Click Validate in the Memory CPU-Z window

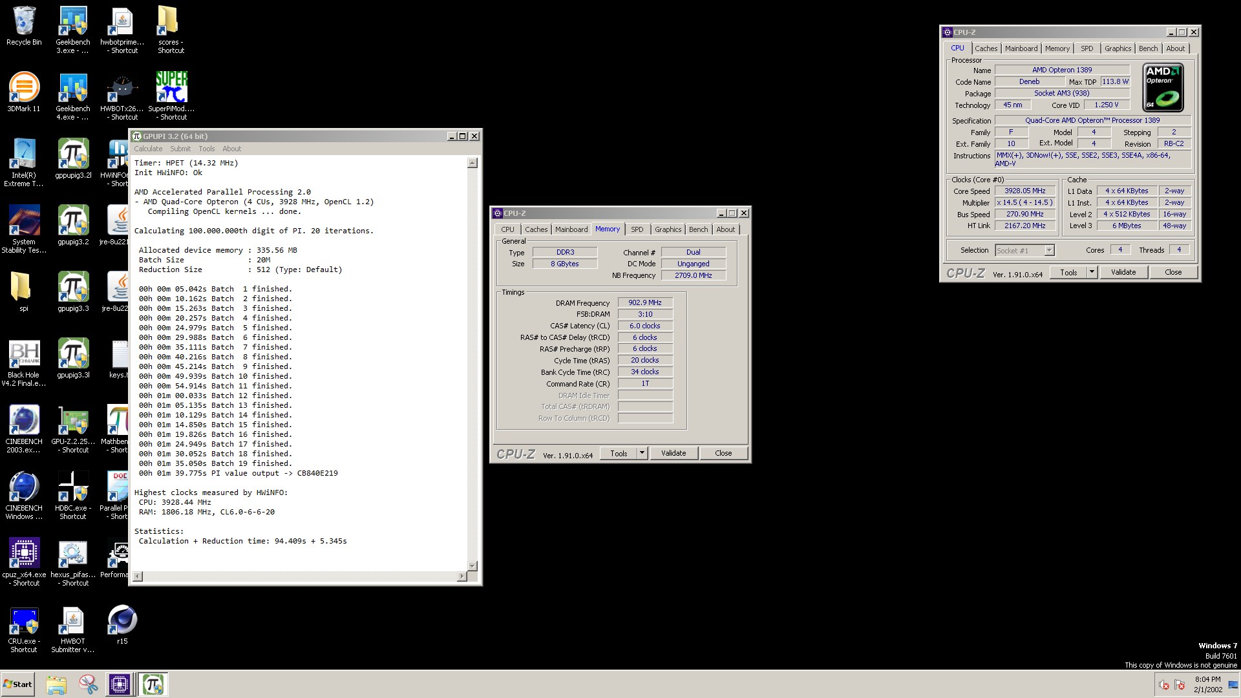coord(674,453)
